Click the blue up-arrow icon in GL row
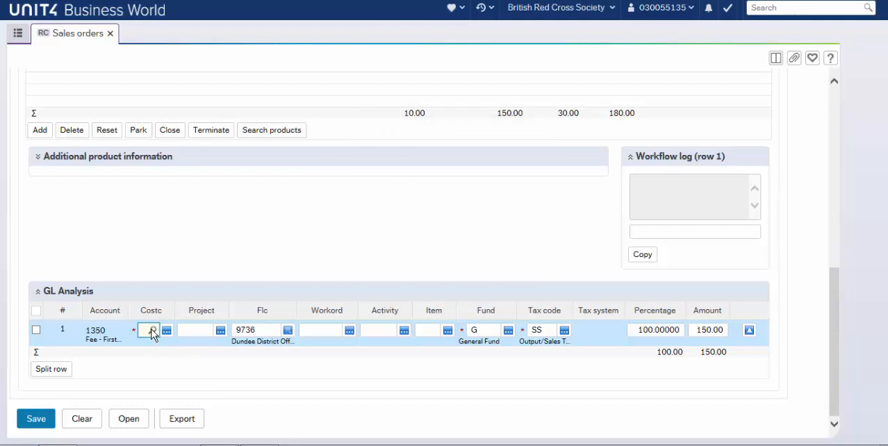Screen dimensions: 888x446 pyautogui.click(x=749, y=330)
